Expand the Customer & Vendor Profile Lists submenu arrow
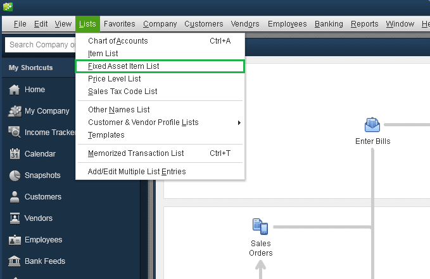Viewport: 430px width, 279px height. [239, 122]
